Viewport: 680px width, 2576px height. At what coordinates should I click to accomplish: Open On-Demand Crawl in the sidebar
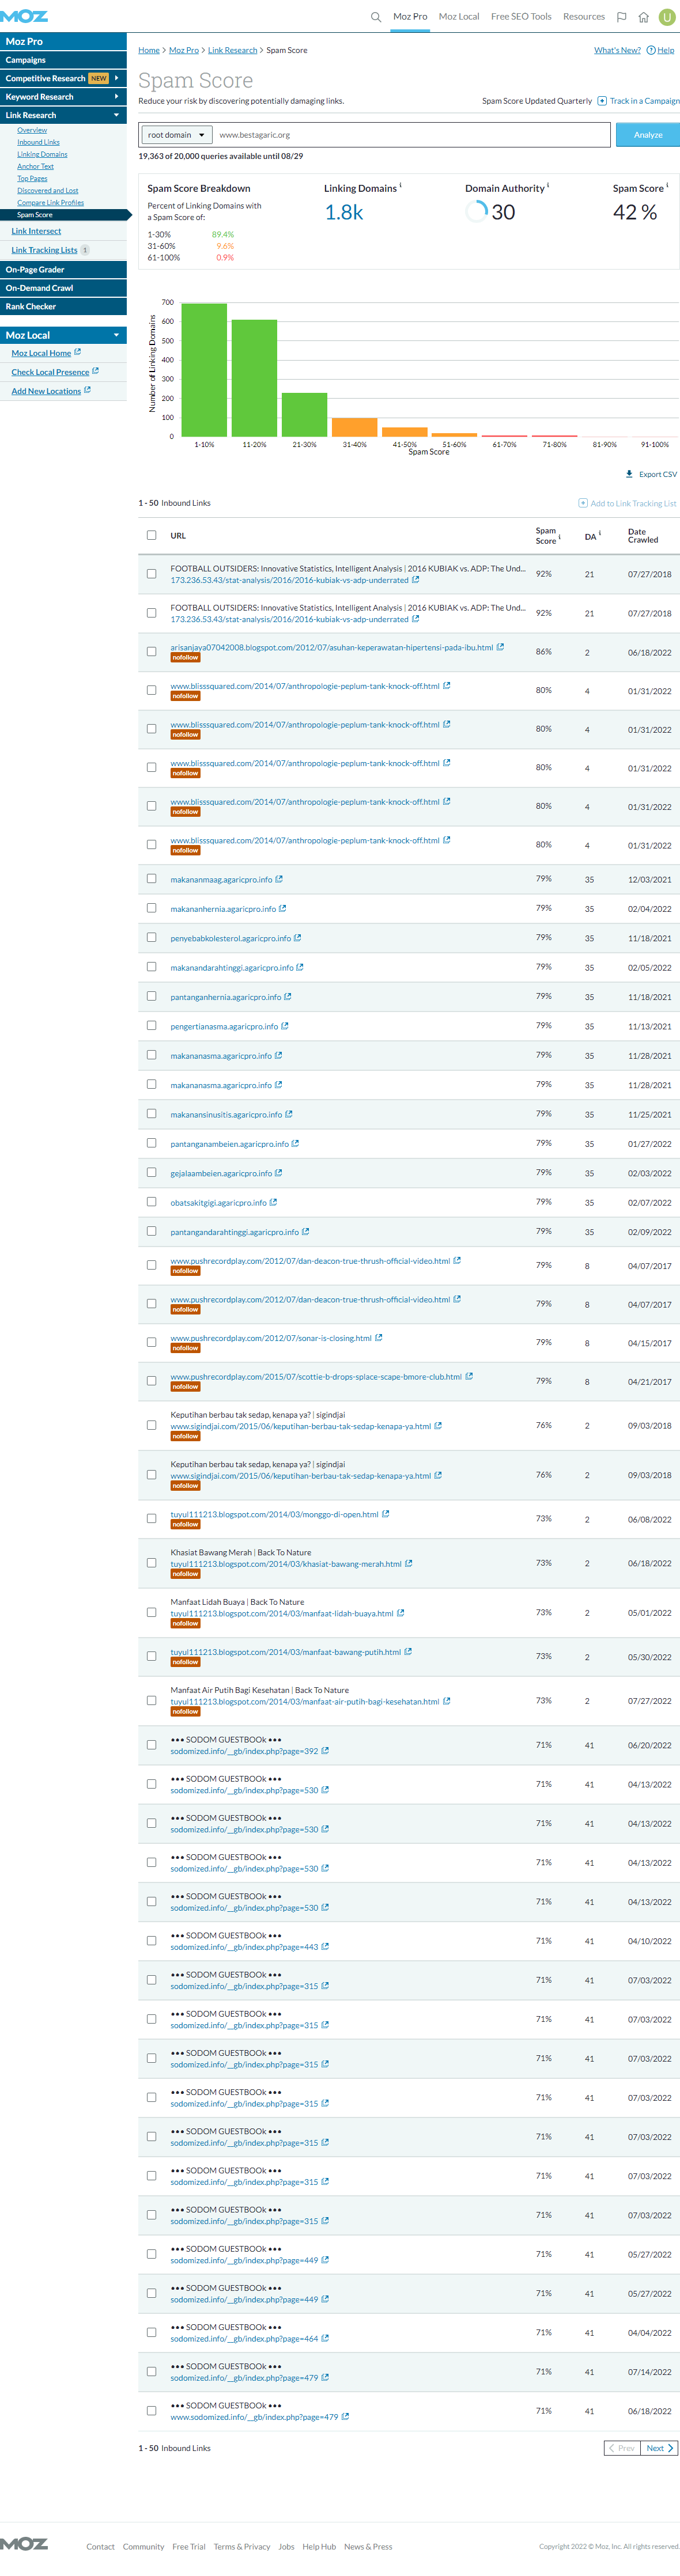(63, 288)
